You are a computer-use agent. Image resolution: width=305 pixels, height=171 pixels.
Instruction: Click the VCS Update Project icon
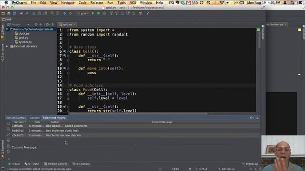tap(111, 13)
